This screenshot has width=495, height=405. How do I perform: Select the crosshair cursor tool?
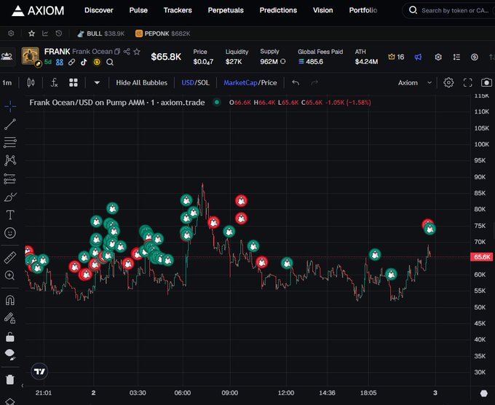coord(10,106)
